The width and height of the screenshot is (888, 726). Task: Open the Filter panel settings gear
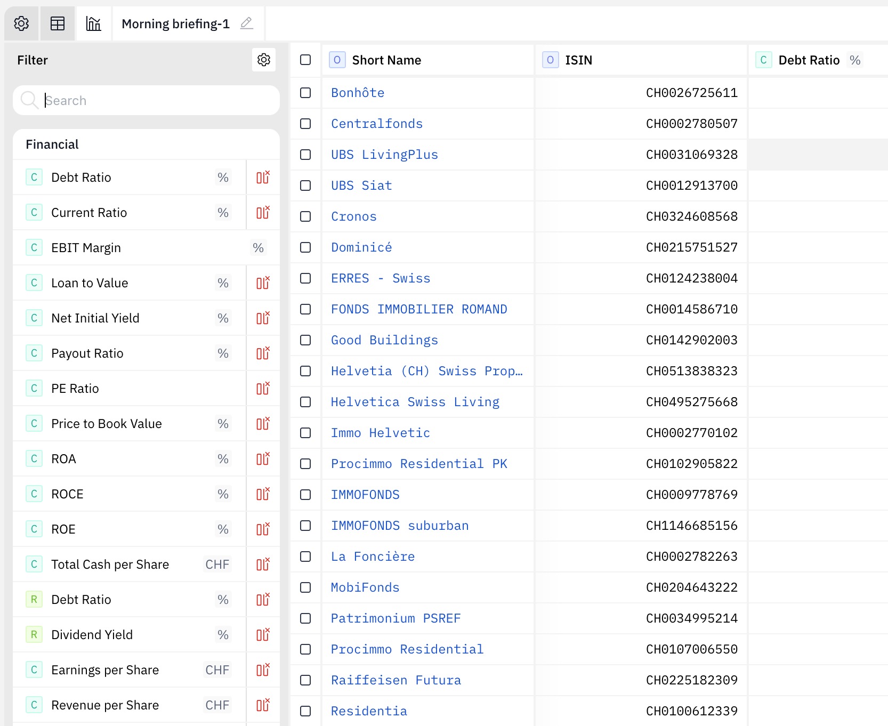point(264,60)
